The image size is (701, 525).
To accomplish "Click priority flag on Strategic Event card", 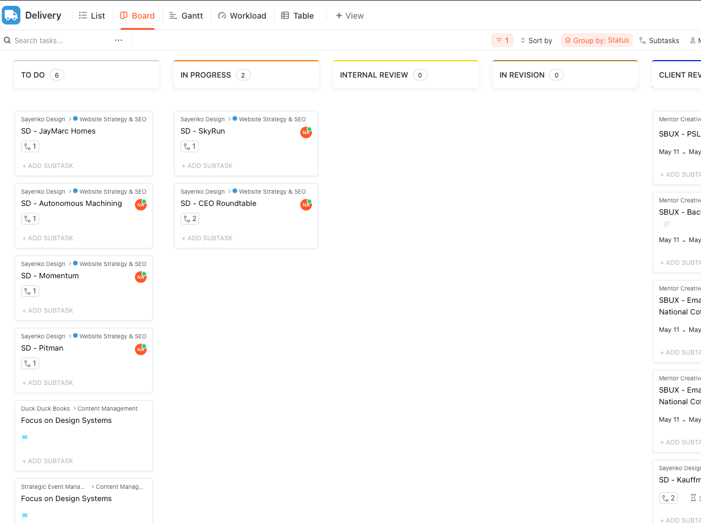I will (25, 517).
